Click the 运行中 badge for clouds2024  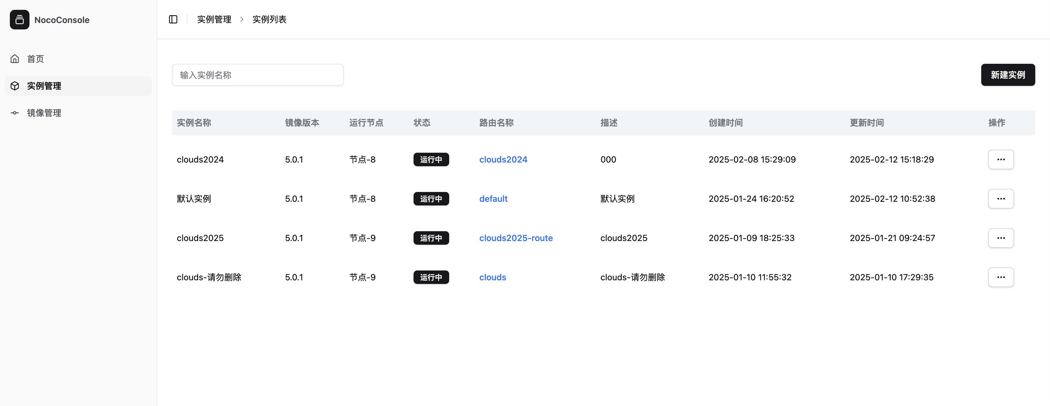pyautogui.click(x=431, y=160)
